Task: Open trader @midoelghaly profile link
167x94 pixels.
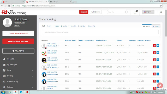Action: click(52, 46)
